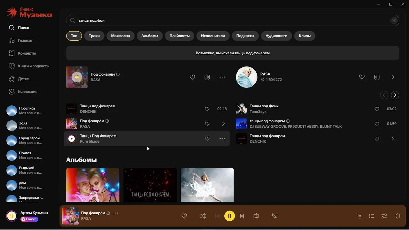Mute the player volume
The width and height of the screenshot is (409, 230).
pyautogui.click(x=397, y=216)
